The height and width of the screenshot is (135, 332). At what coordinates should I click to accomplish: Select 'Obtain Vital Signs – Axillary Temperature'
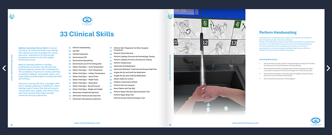point(89,73)
